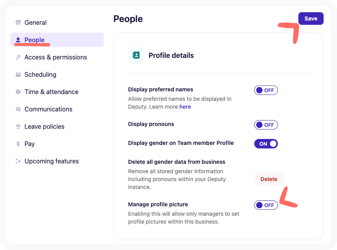Click the Access & permissions key icon
Viewport: 337px width, 250px height.
point(17,57)
